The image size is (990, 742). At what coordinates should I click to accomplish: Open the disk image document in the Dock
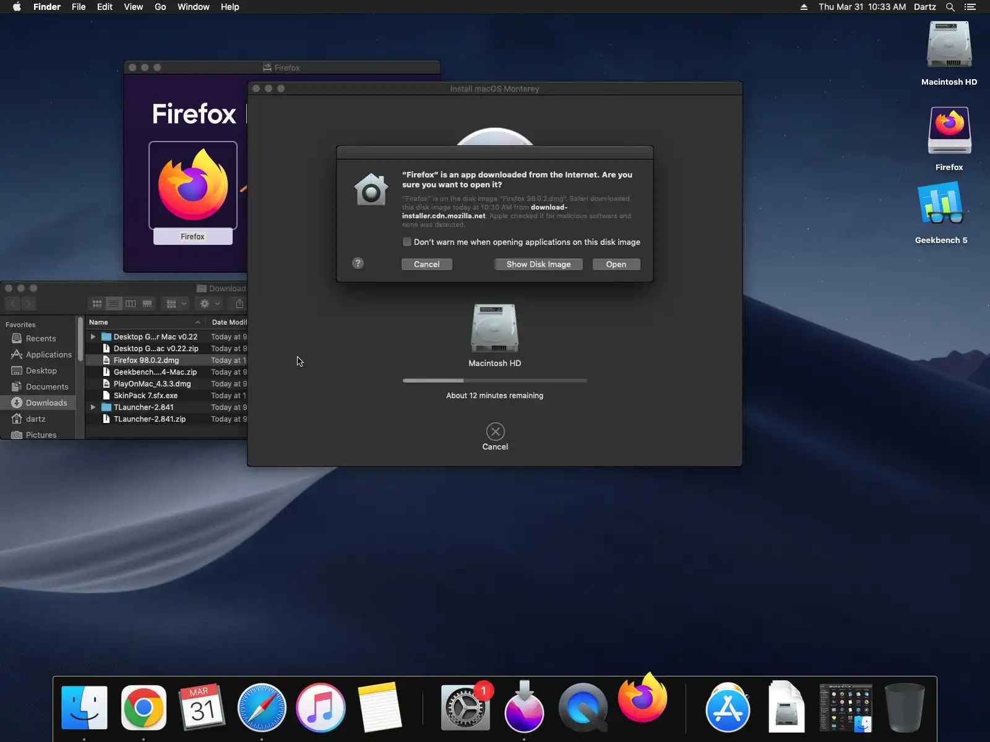click(786, 708)
